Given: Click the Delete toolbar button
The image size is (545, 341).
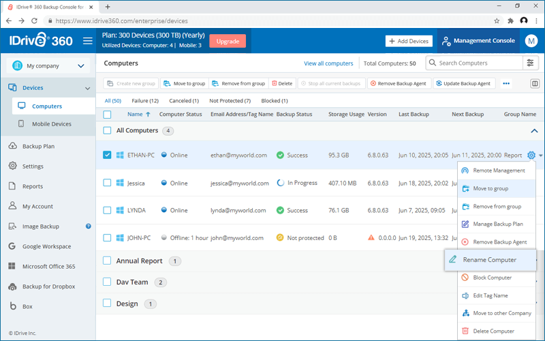Looking at the screenshot, I should [x=282, y=83].
